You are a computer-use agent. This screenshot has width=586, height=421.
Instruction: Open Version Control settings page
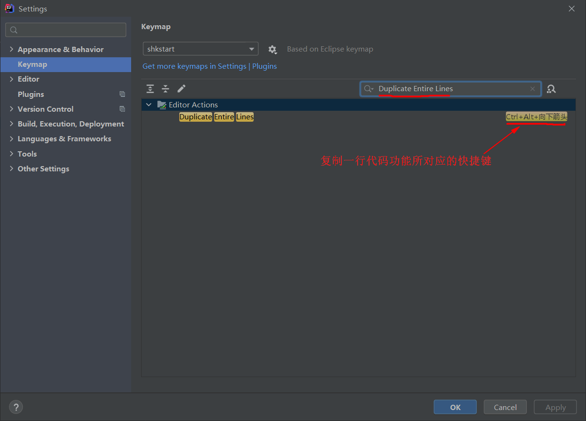click(45, 109)
